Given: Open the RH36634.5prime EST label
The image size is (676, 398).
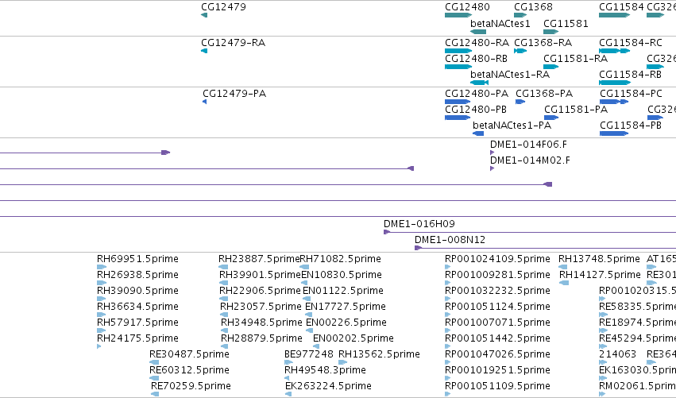Looking at the screenshot, I should (137, 307).
